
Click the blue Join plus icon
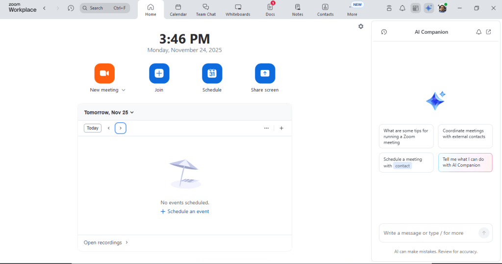[159, 73]
